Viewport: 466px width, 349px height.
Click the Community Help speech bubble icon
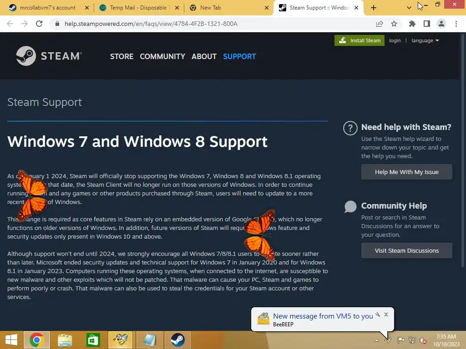[350, 207]
